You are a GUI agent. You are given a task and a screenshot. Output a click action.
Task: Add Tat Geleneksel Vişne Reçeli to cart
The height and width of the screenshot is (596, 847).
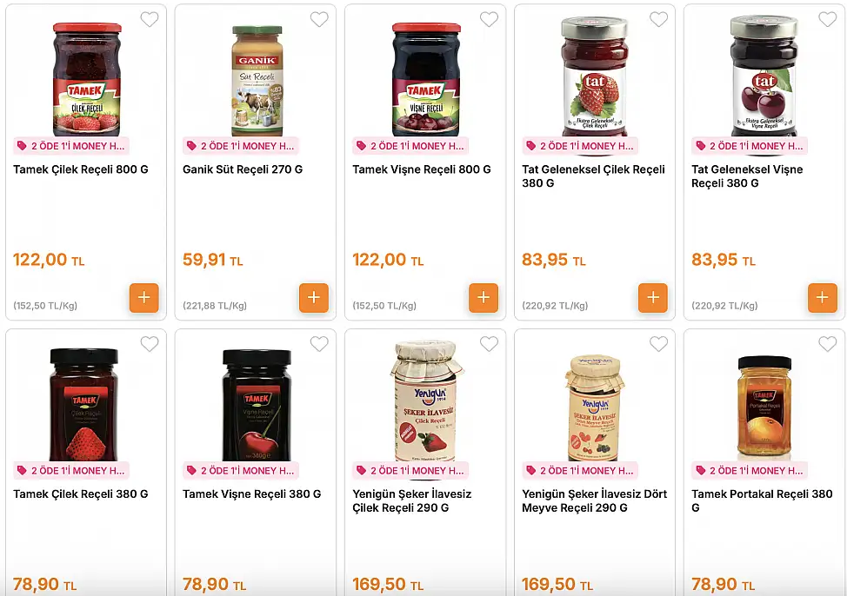tap(822, 297)
